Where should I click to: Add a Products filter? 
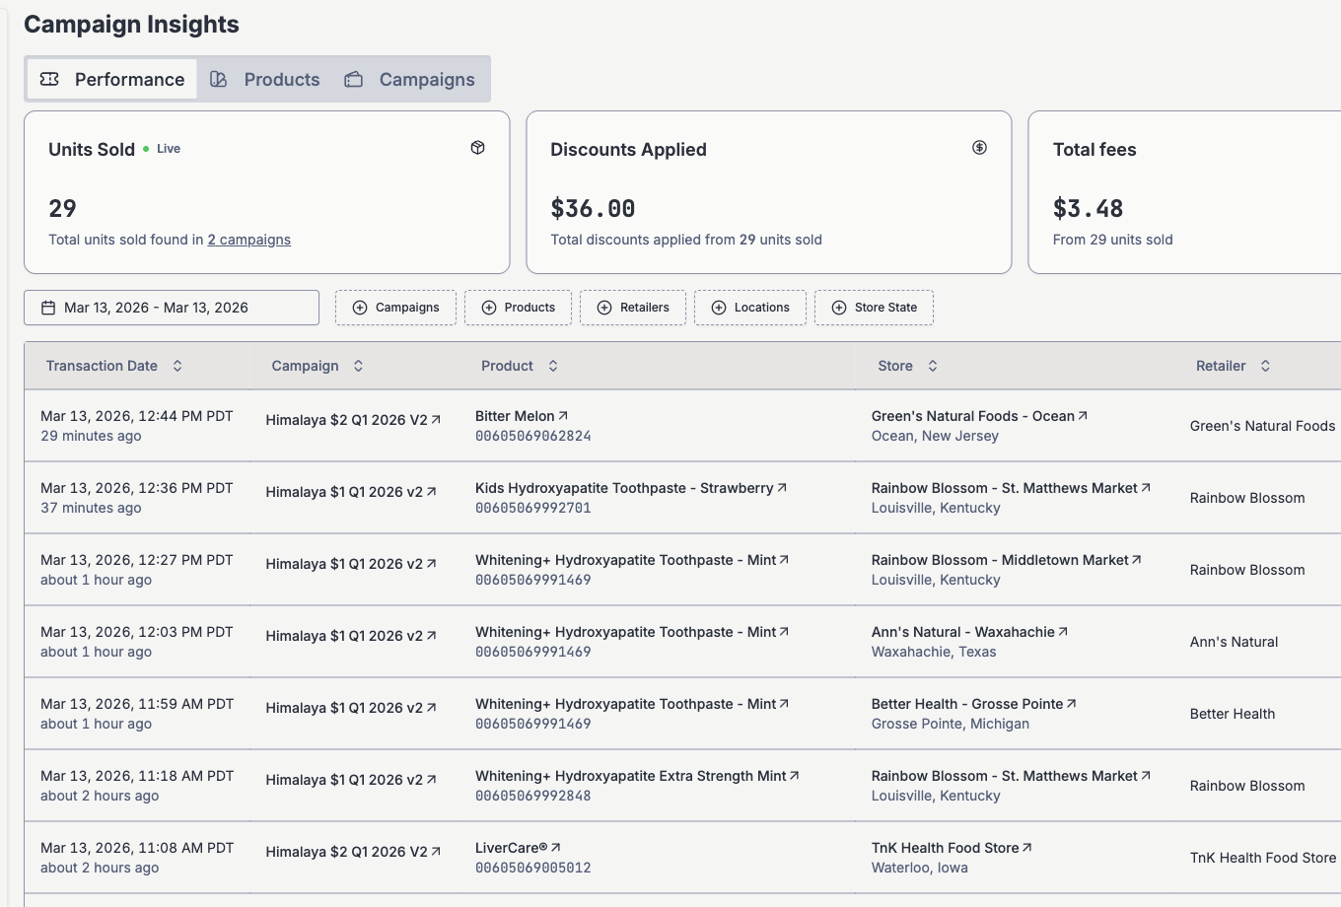[518, 308]
